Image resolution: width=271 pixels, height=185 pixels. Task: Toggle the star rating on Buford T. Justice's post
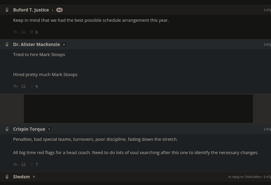31,32
